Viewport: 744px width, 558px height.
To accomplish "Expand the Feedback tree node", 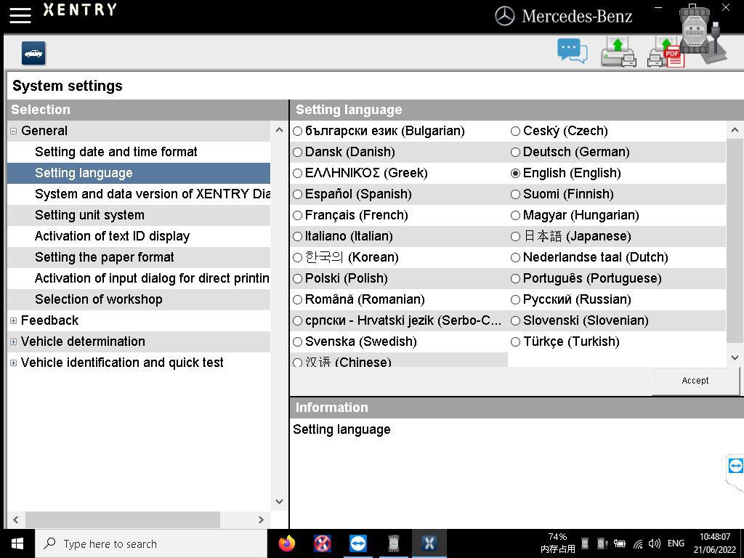I will [x=13, y=320].
